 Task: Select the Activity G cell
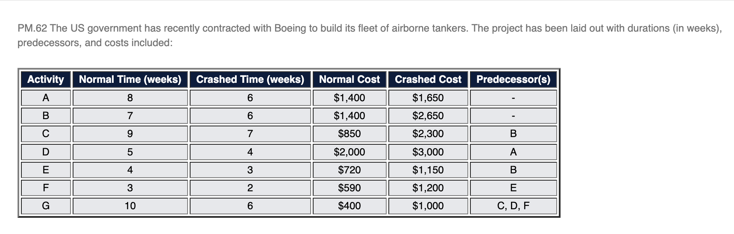coord(46,206)
